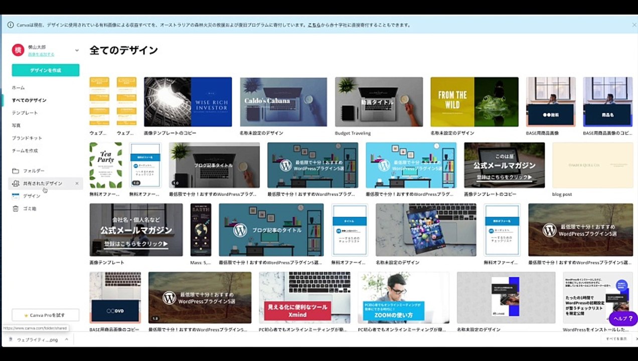
Task: Click the ゴミ箱 trash icon
Action: click(x=16, y=209)
